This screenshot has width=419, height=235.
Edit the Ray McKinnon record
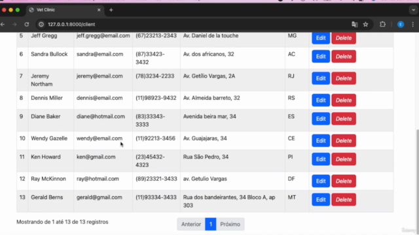[321, 181]
